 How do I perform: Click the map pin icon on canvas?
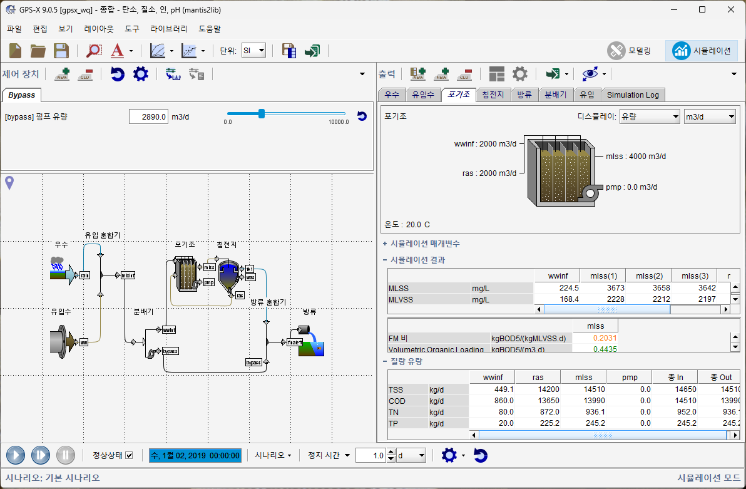tap(9, 183)
